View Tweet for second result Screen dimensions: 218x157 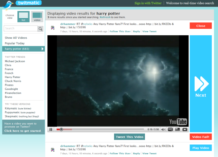click(149, 153)
